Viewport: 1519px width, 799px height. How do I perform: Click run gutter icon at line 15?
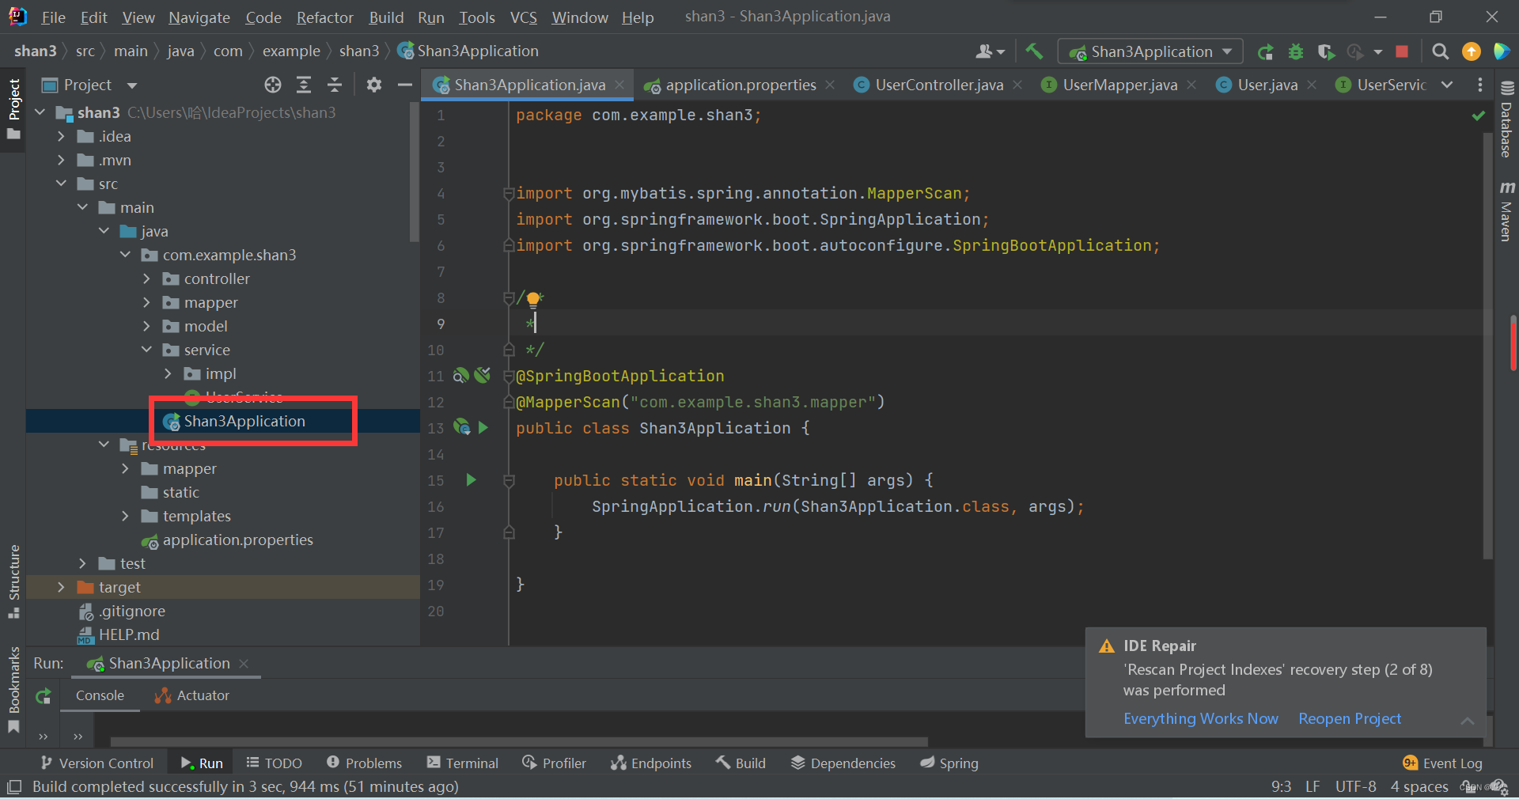[472, 479]
